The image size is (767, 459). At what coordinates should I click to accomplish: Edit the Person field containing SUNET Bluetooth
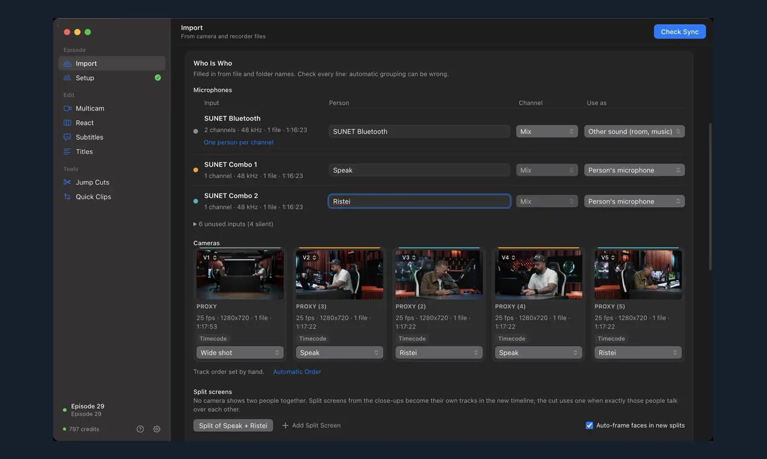[420, 132]
